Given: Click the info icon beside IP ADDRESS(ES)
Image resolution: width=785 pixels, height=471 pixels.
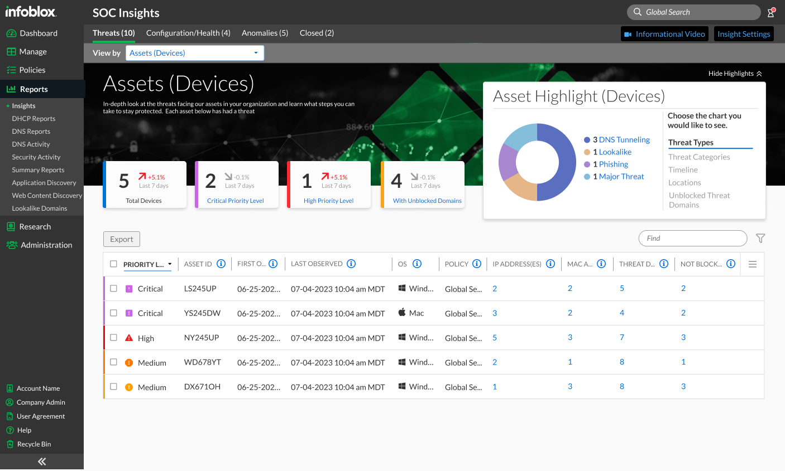Looking at the screenshot, I should (551, 264).
